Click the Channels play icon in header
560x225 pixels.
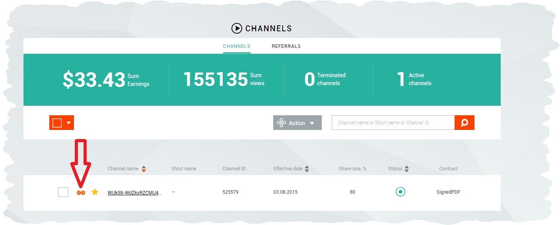pos(237,29)
